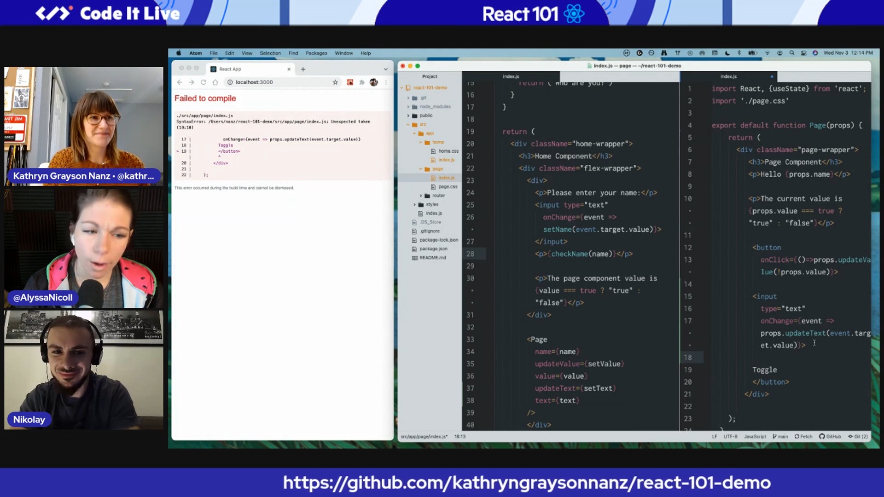Open the browser profile avatar
The width and height of the screenshot is (884, 497).
coord(374,82)
